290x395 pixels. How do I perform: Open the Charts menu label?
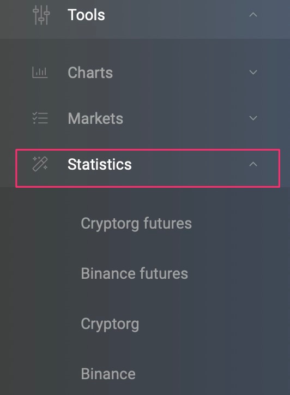(90, 73)
